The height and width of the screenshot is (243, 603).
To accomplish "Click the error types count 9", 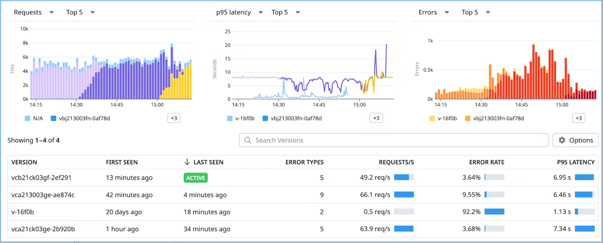I will (321, 195).
